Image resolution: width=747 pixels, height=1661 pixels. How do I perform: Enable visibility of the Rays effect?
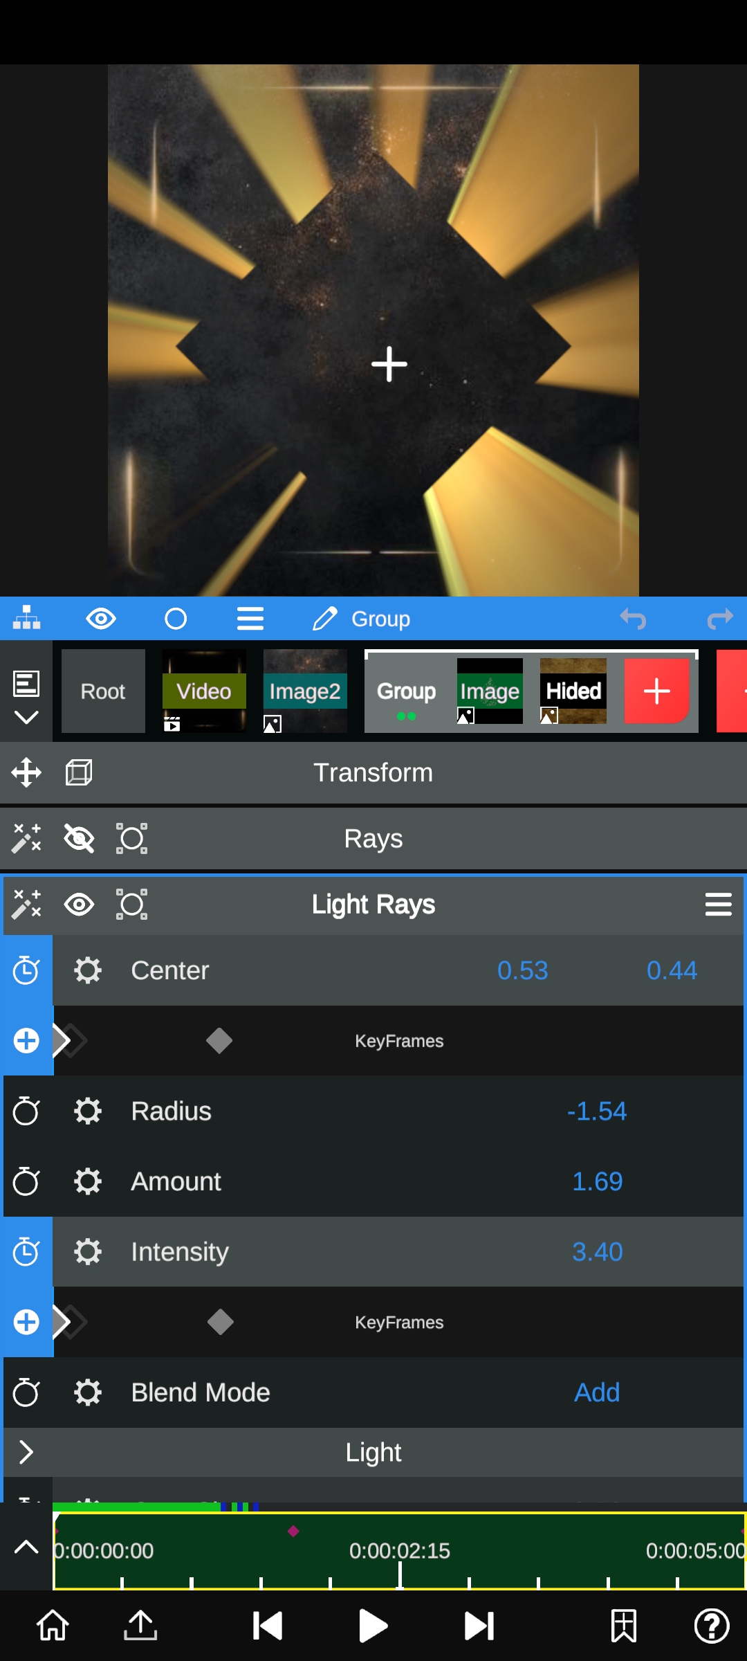[79, 839]
